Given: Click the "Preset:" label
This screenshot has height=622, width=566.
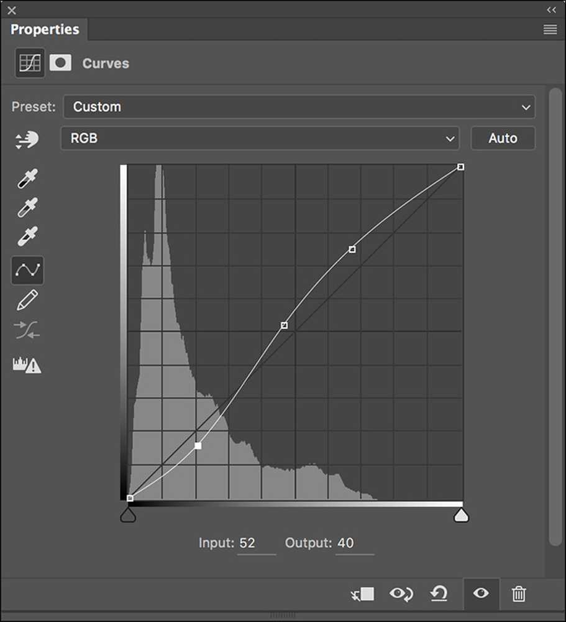Looking at the screenshot, I should click(34, 107).
